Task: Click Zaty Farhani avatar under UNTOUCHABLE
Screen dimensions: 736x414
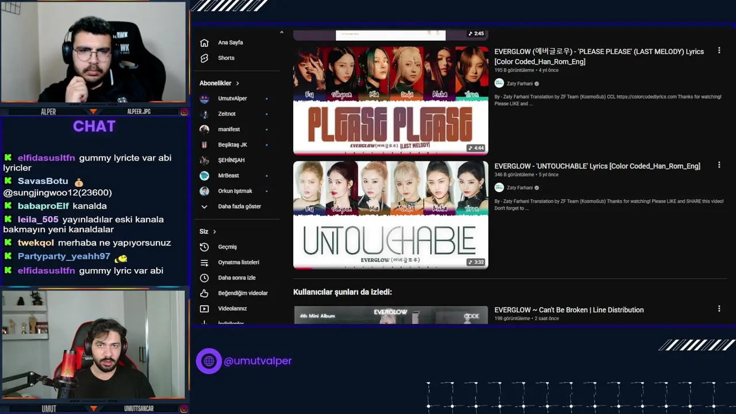Action: 499,187
